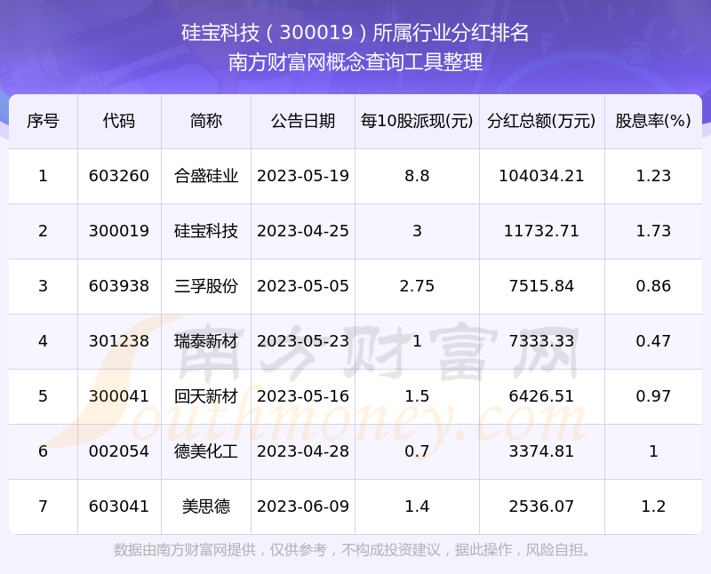
Task: Select company name 德美化工
Action: click(x=206, y=451)
